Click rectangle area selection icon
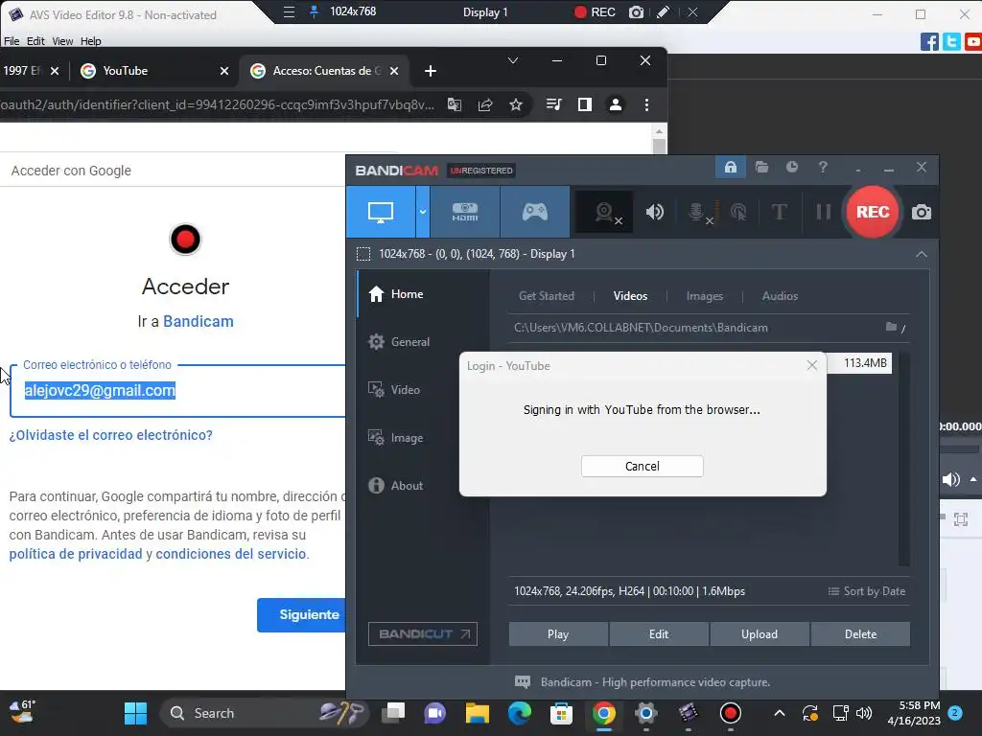Viewport: 982px width, 736px height. [363, 254]
